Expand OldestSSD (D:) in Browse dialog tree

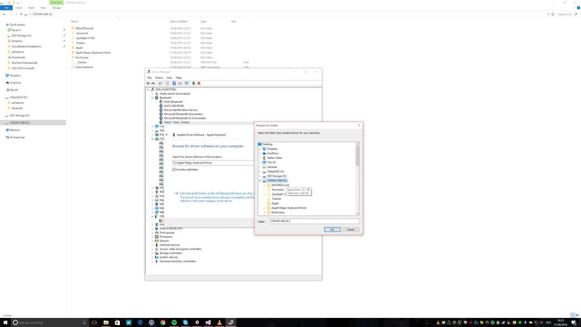(x=260, y=172)
